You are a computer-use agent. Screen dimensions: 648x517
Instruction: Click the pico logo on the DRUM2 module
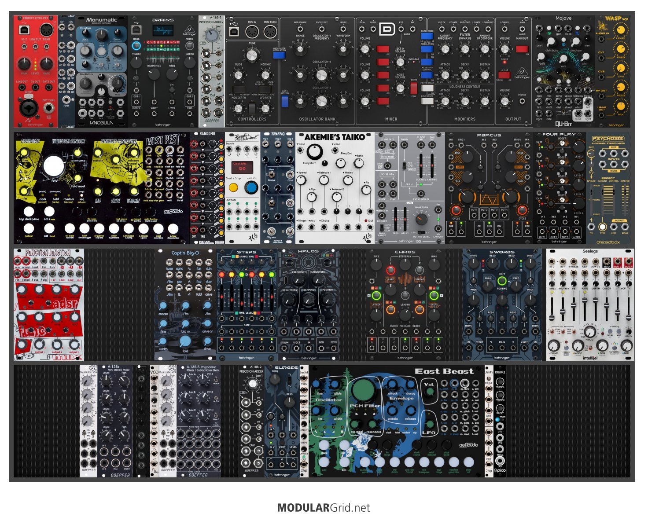tap(499, 471)
